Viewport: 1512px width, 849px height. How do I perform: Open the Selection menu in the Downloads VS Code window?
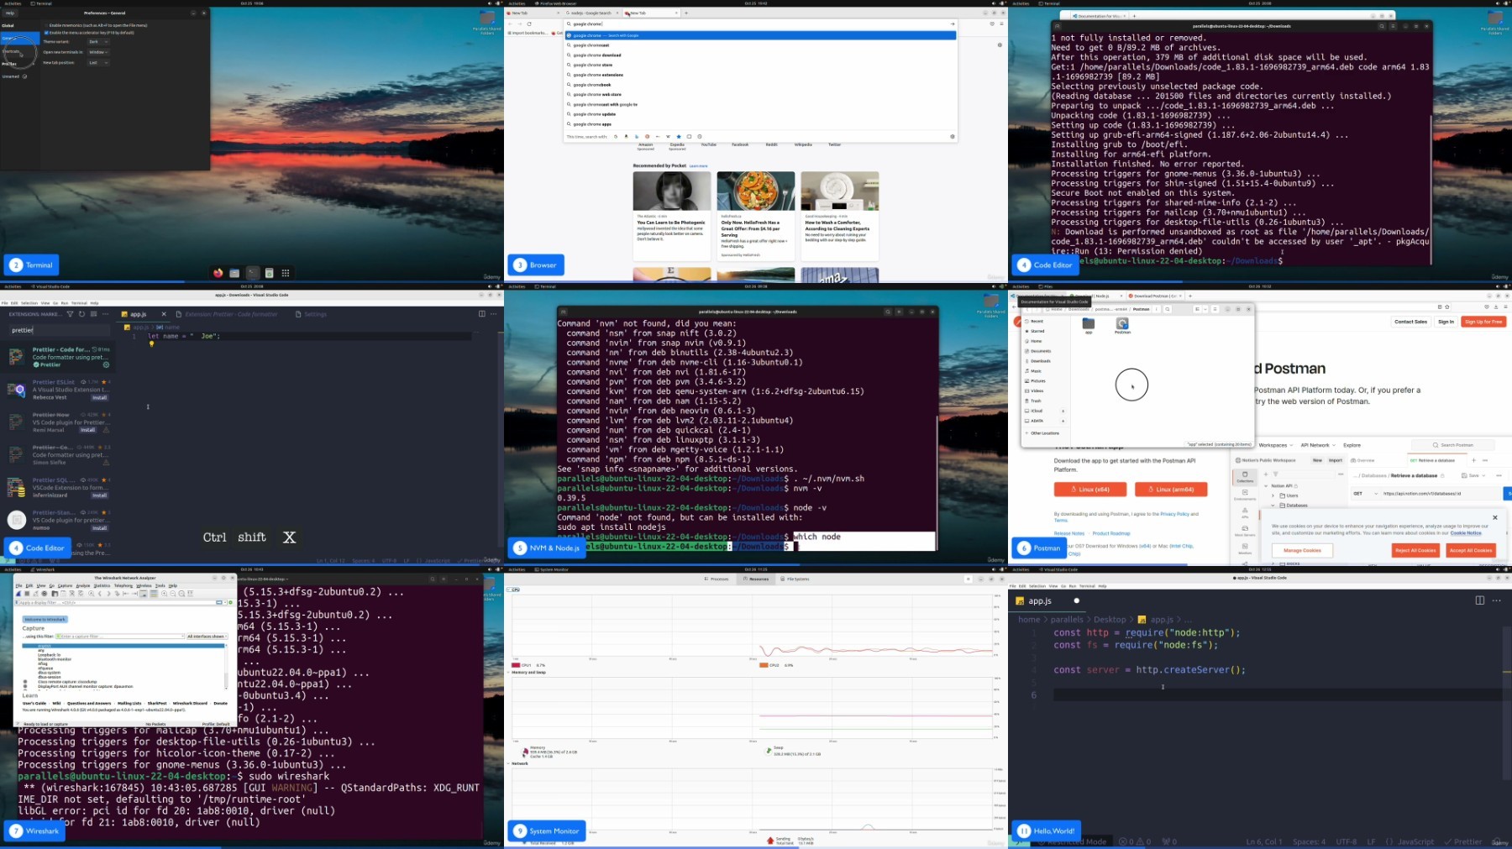(29, 303)
